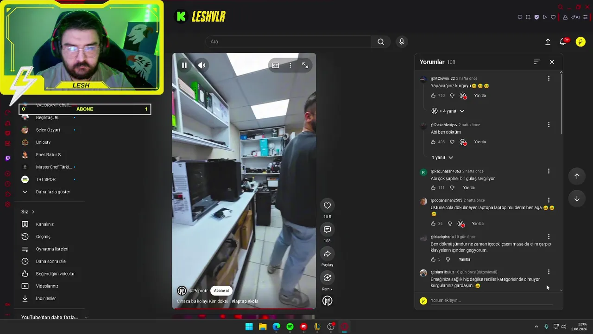Reply to @Racunasah4063 with Yanıtla
The width and height of the screenshot is (593, 334).
click(x=469, y=188)
